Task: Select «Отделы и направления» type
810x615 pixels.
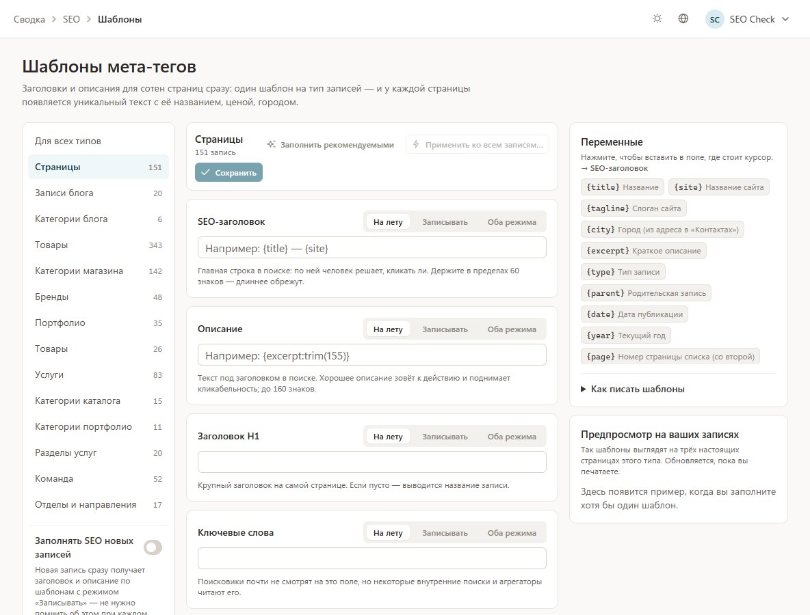Action: [x=98, y=504]
